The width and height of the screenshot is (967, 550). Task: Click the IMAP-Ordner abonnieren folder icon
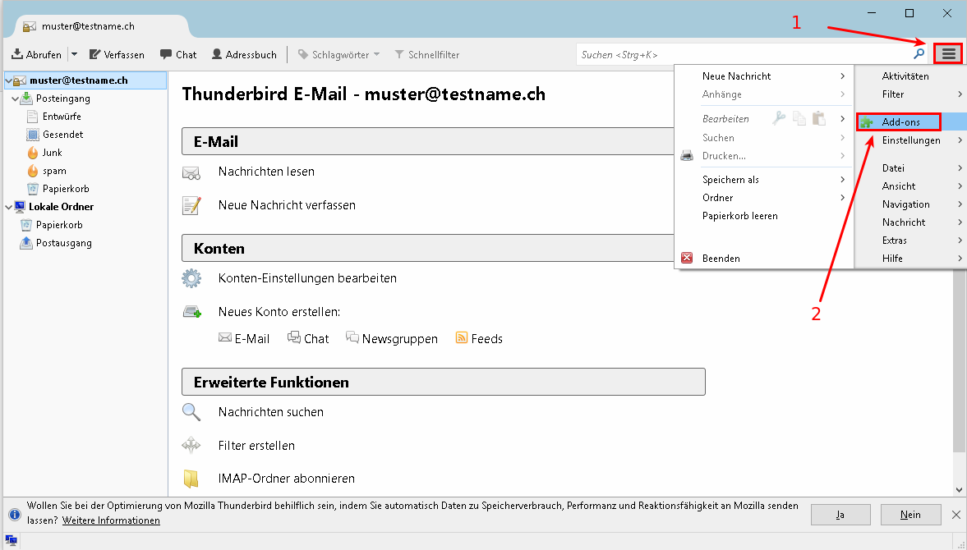[191, 479]
